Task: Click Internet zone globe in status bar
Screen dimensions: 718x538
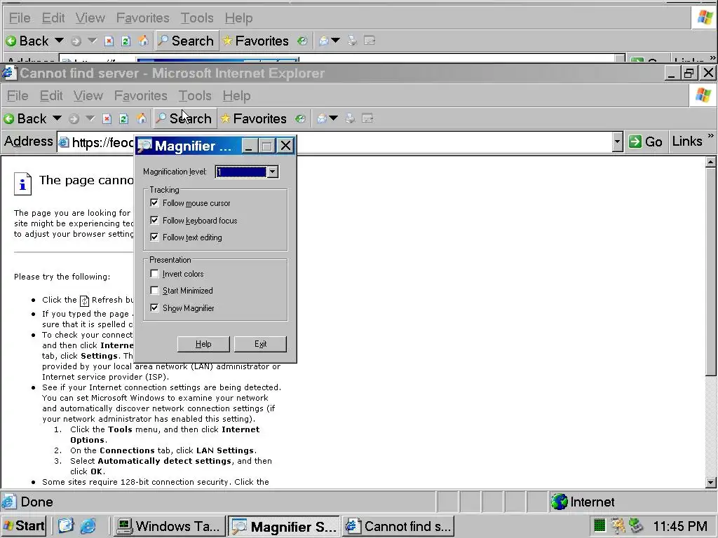Action: tap(559, 502)
